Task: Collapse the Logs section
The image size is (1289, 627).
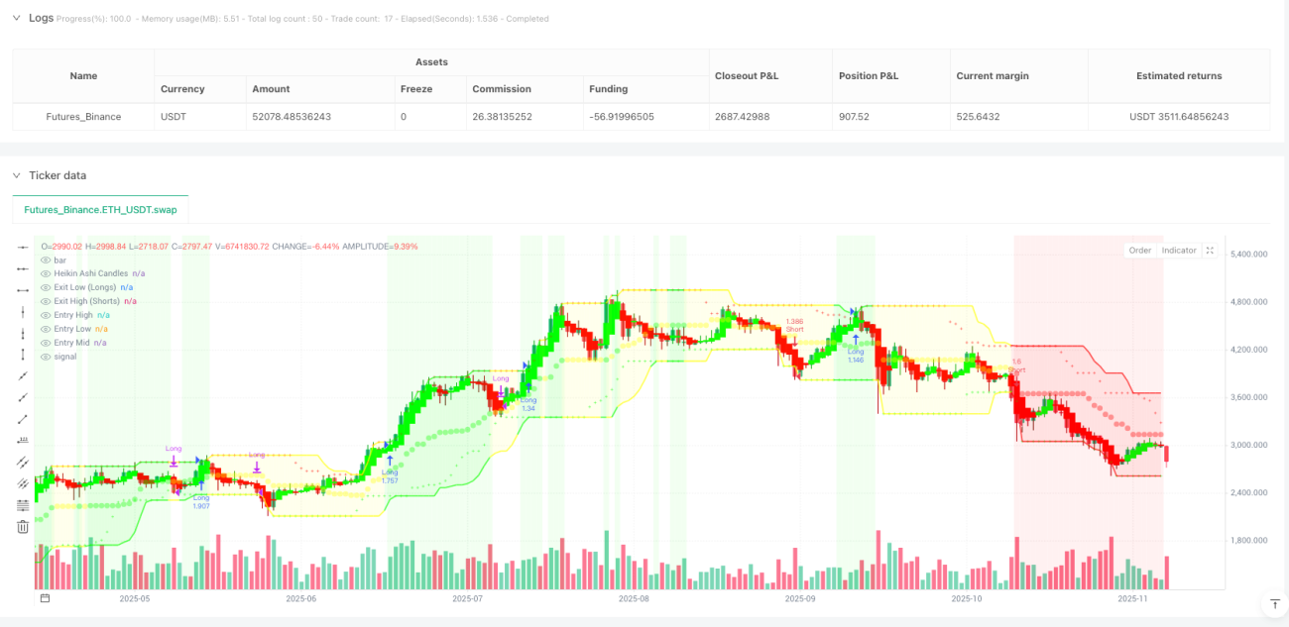Action: [16, 18]
